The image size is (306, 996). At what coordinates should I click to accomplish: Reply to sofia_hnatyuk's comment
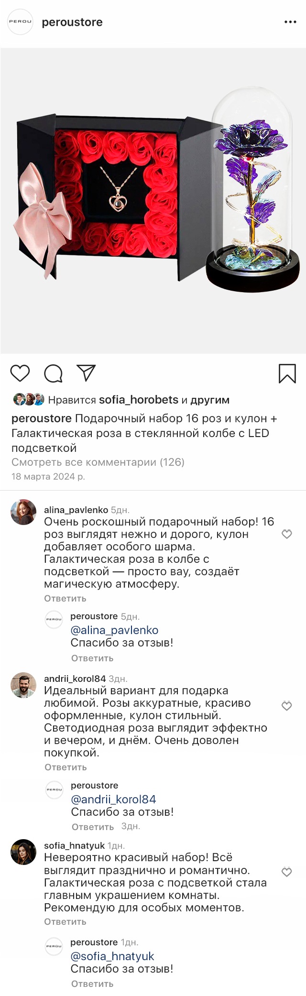click(x=65, y=921)
